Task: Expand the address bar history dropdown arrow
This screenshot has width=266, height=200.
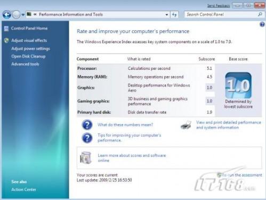Action: coord(167,14)
